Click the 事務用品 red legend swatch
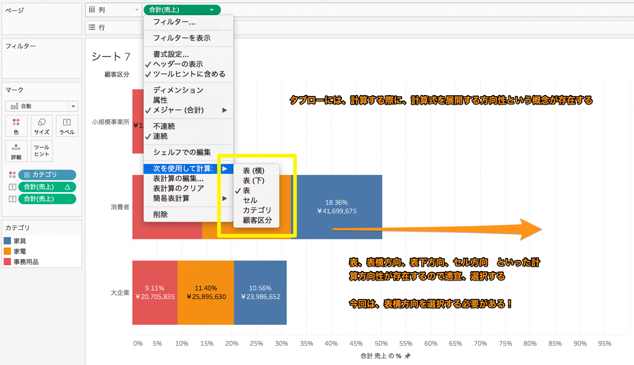Screen dimensions: 634x365 pyautogui.click(x=7, y=262)
